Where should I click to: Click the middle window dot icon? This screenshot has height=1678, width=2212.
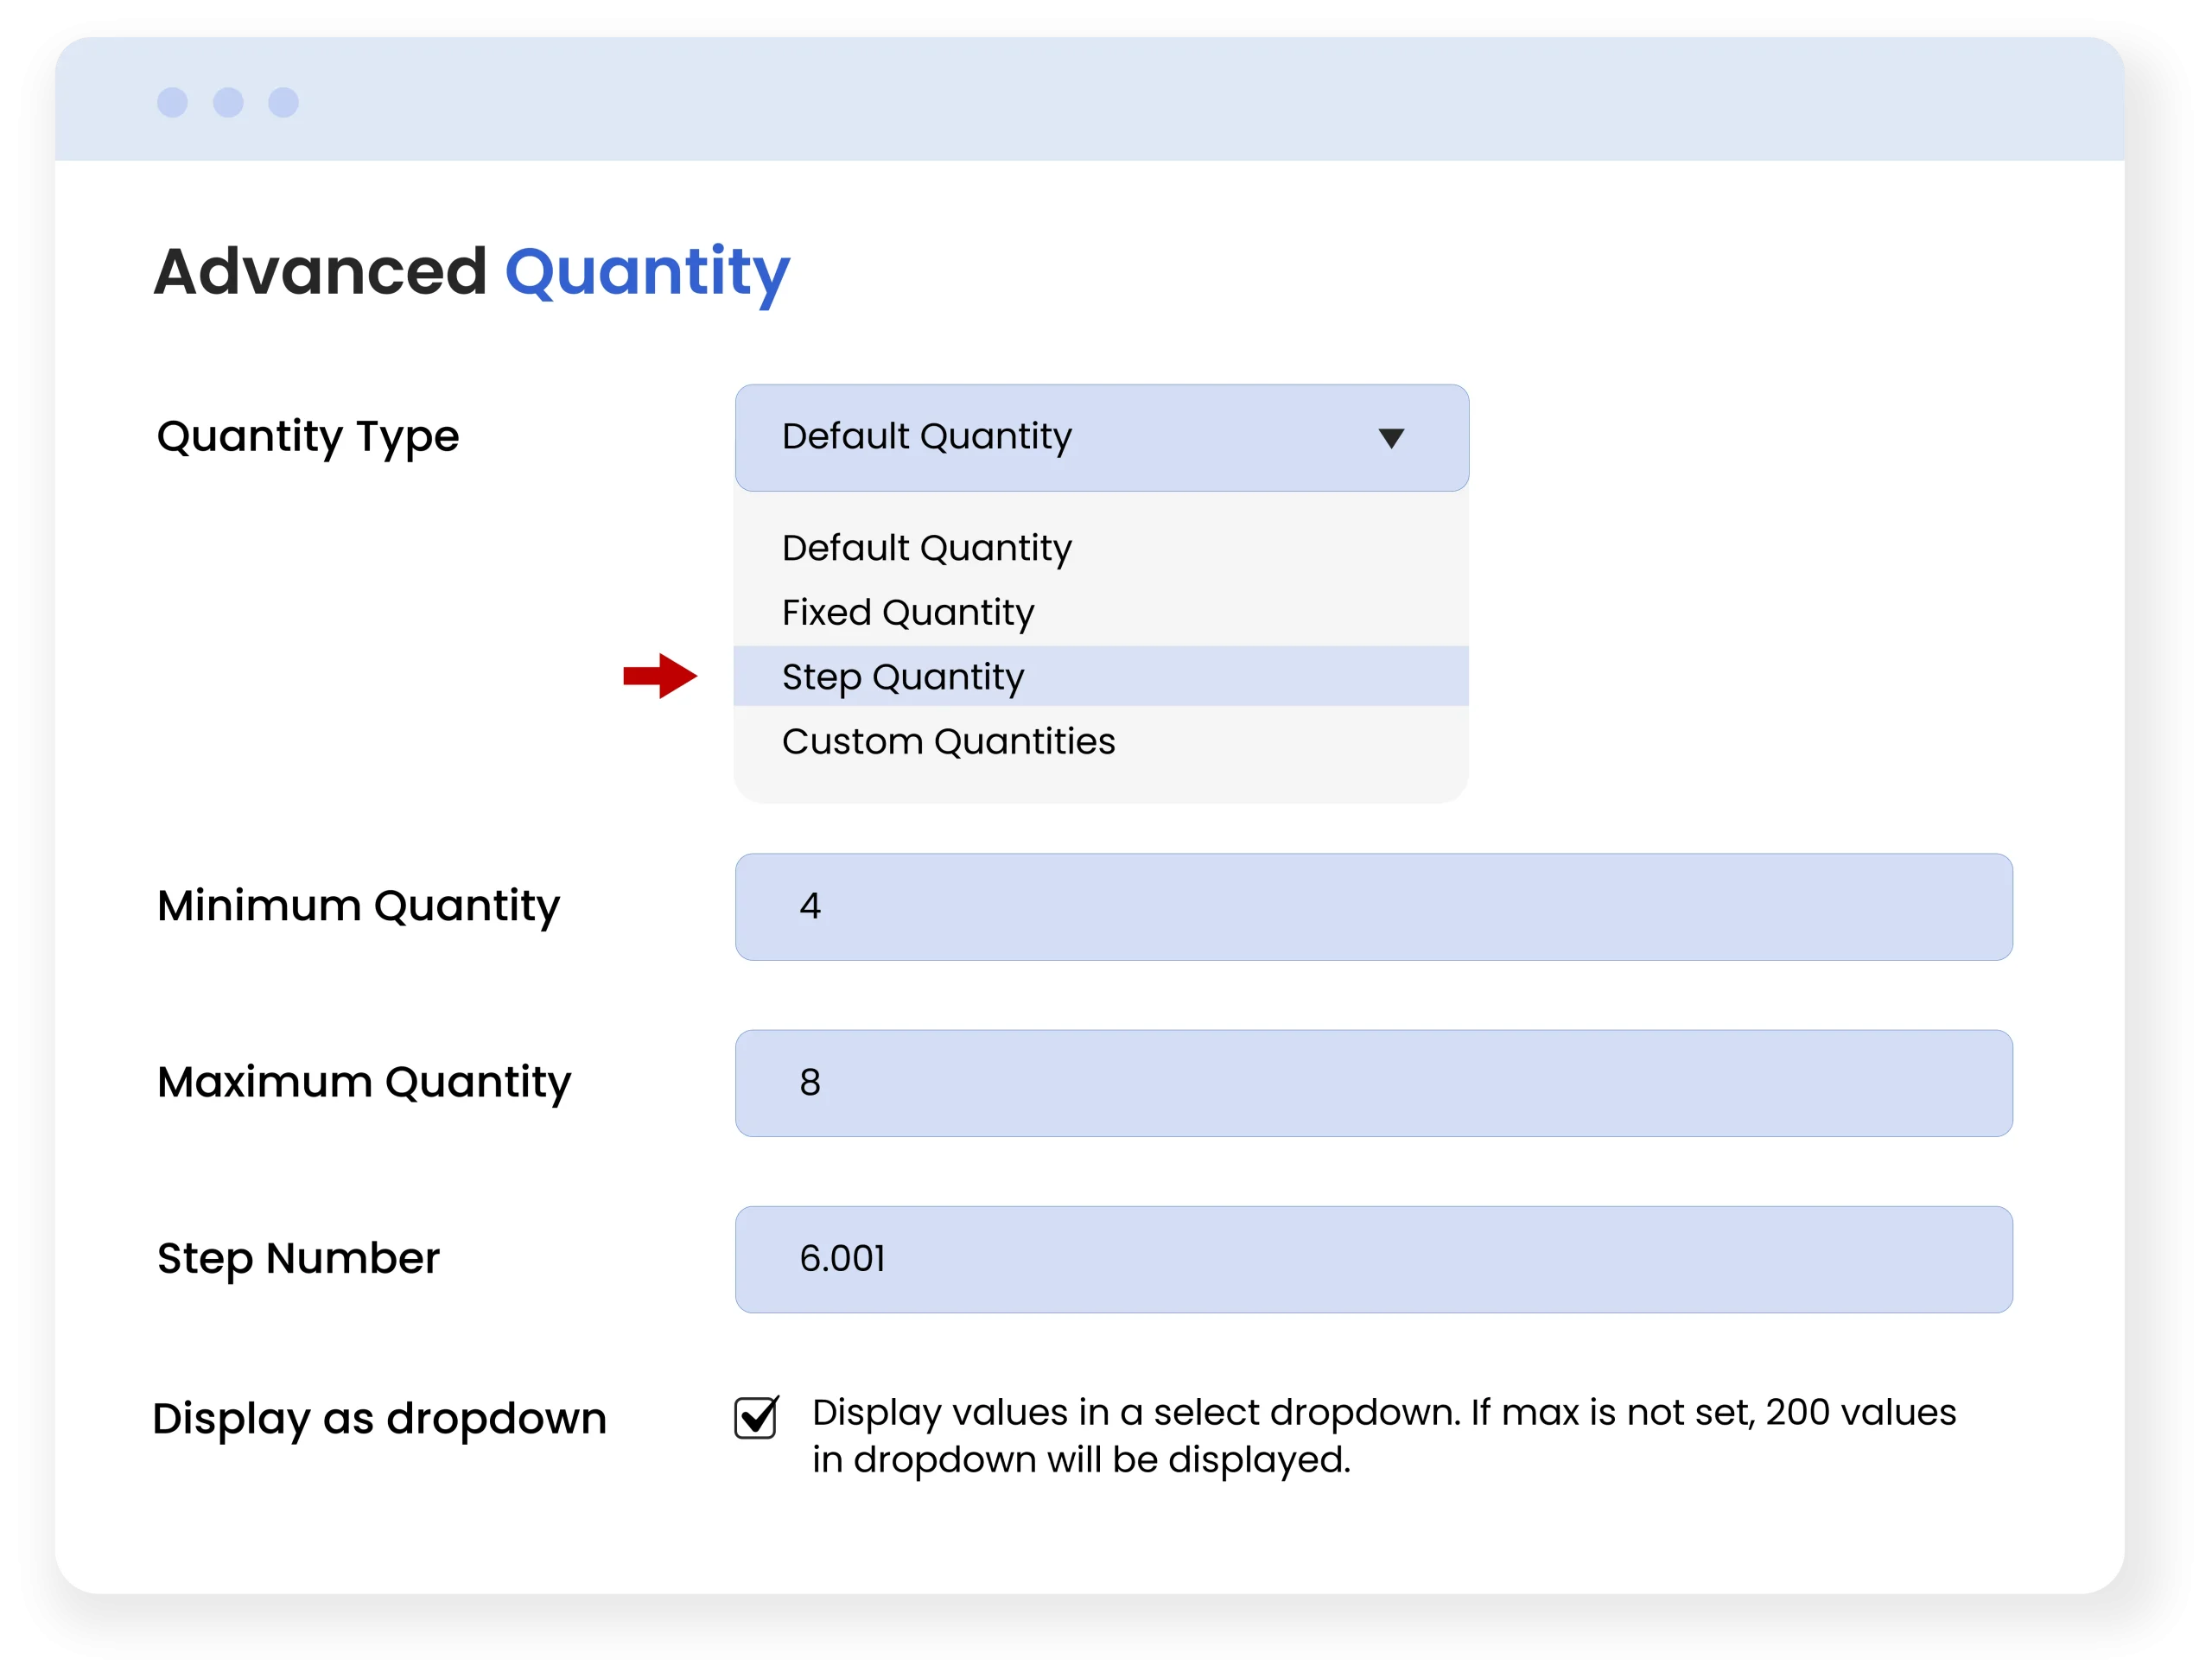(228, 102)
